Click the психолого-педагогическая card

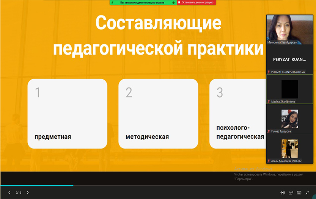tap(237, 113)
